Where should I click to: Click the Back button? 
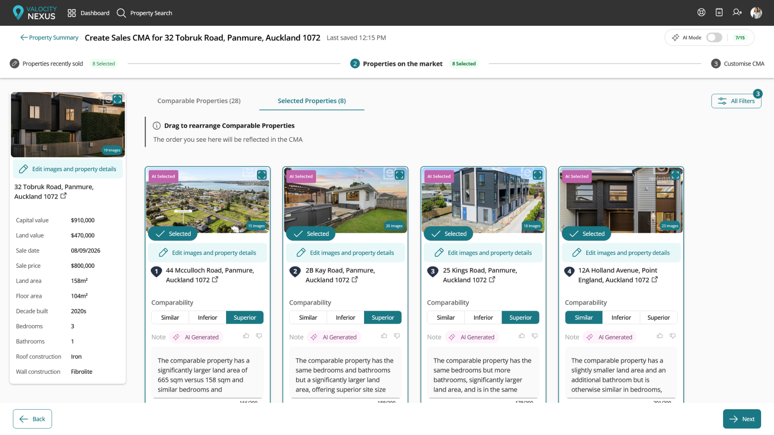[x=32, y=419]
